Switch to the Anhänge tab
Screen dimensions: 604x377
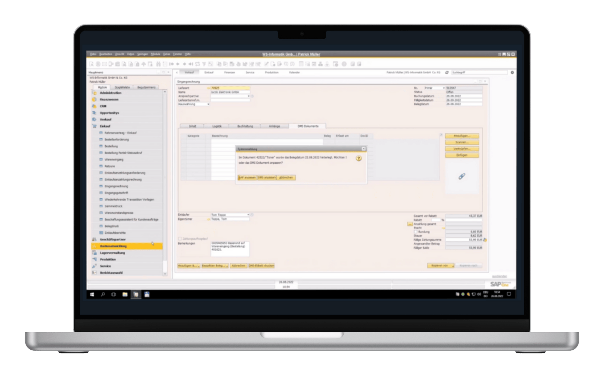[274, 126]
